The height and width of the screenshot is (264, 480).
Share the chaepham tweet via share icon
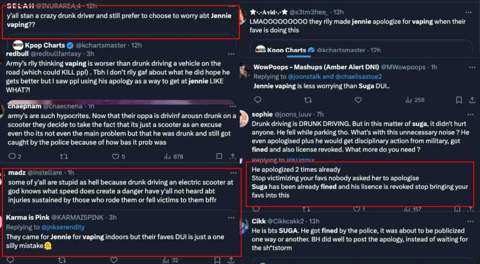(x=233, y=156)
